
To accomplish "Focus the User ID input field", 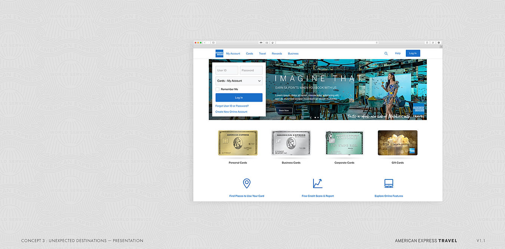I will 227,70.
